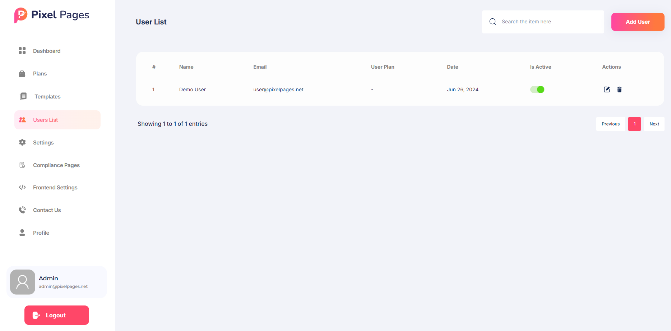671x331 pixels.
Task: Open the Templates menu item
Action: 57,96
